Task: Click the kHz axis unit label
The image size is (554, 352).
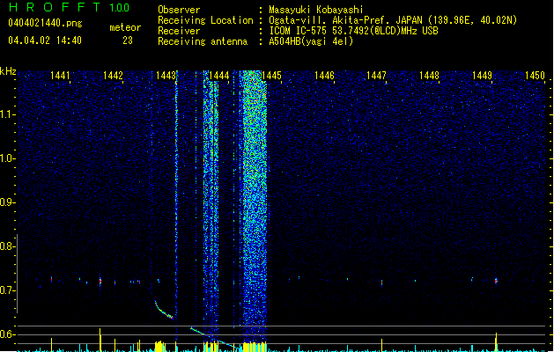Action: (x=8, y=71)
